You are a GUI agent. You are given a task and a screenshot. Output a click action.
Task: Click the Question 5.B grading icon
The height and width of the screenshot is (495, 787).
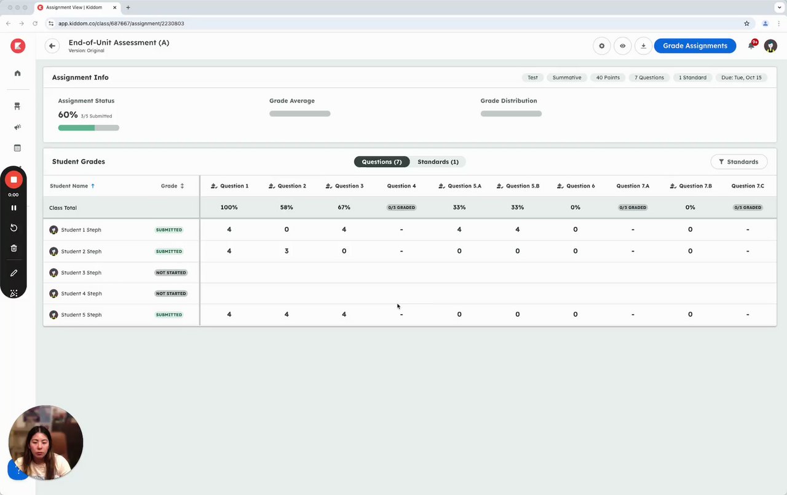pos(500,186)
